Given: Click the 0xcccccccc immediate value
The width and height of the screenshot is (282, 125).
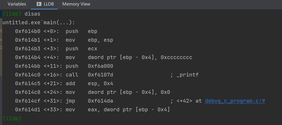Looking at the screenshot, I should (x=176, y=57).
